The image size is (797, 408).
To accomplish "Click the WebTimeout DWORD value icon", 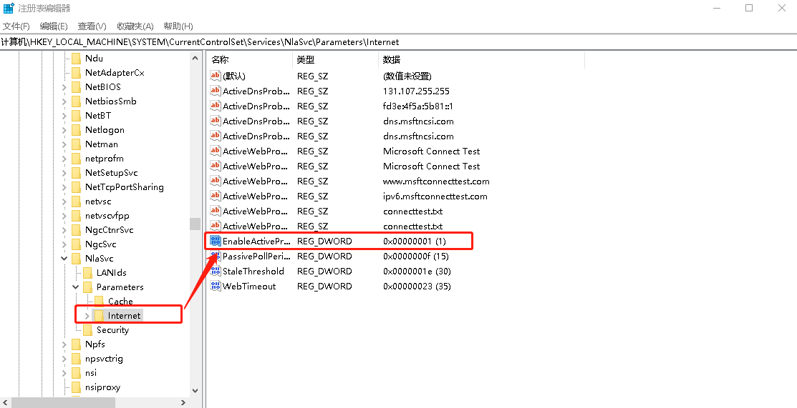I will 216,287.
